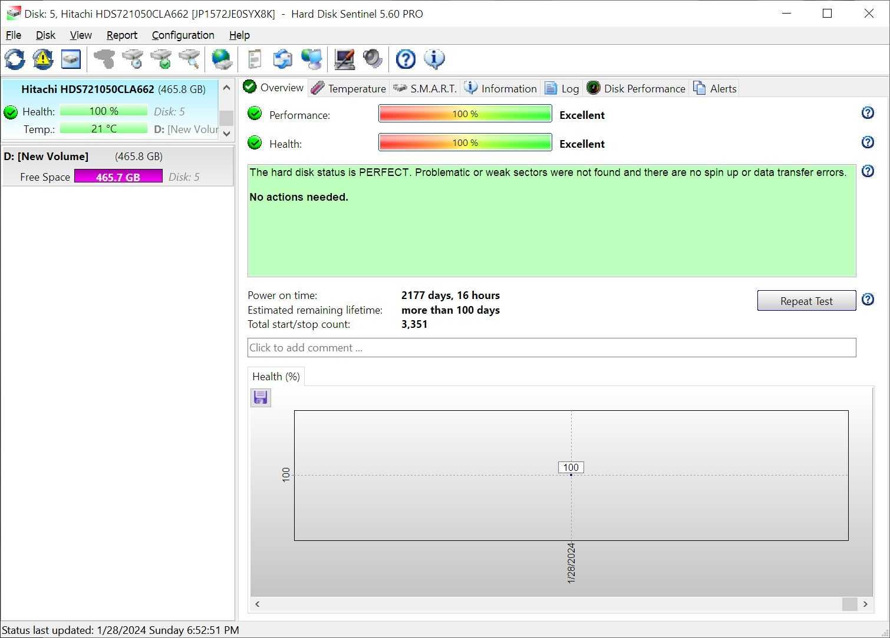
Task: Click the grayed-out disk toolbar icon
Action: click(x=104, y=59)
